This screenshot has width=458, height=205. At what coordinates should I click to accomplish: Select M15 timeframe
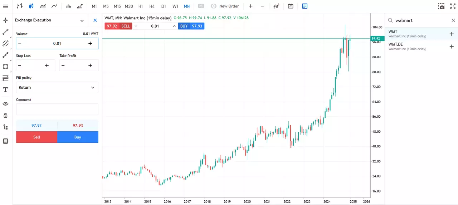point(117,6)
